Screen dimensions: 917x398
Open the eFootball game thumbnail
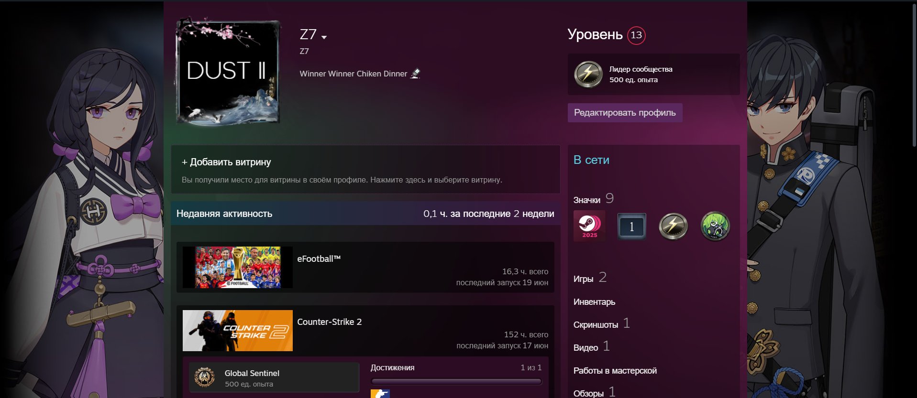[238, 267]
